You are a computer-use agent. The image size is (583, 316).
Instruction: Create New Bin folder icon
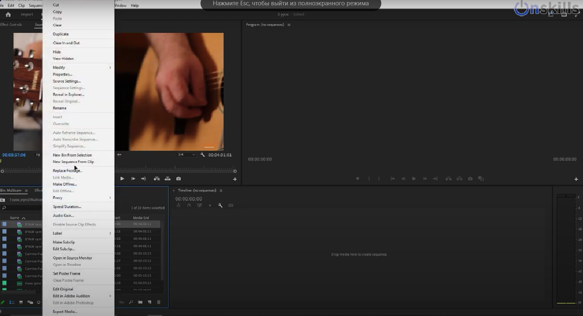(x=140, y=302)
